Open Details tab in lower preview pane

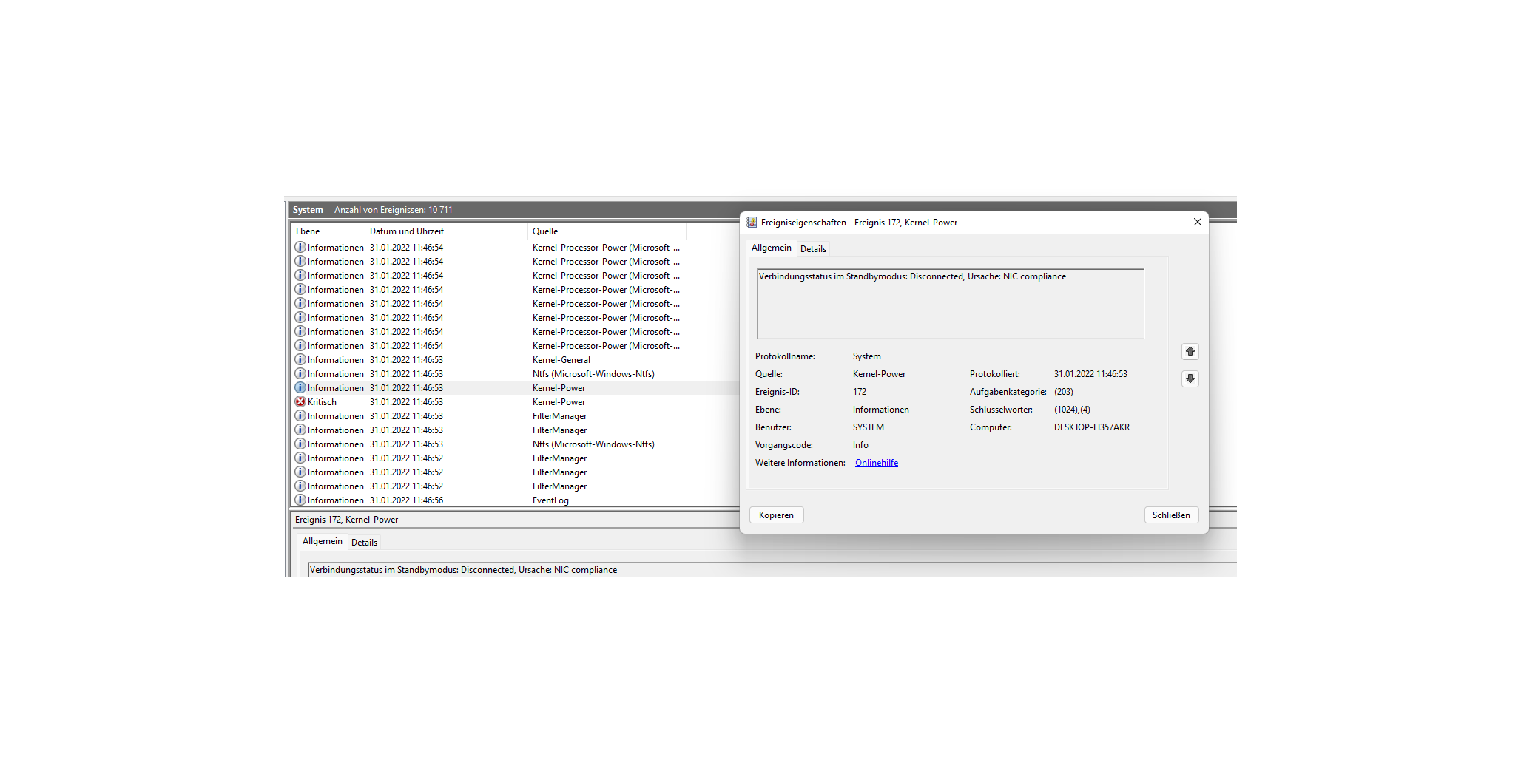pyautogui.click(x=364, y=542)
